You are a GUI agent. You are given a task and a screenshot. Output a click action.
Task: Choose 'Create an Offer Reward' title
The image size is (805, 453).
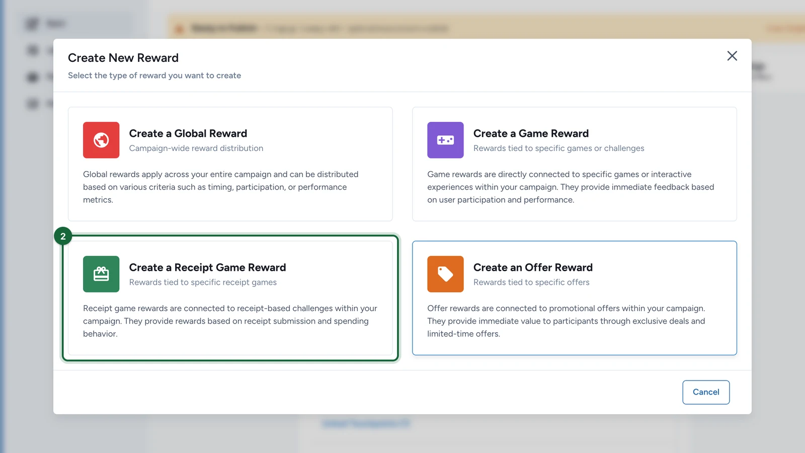533,267
